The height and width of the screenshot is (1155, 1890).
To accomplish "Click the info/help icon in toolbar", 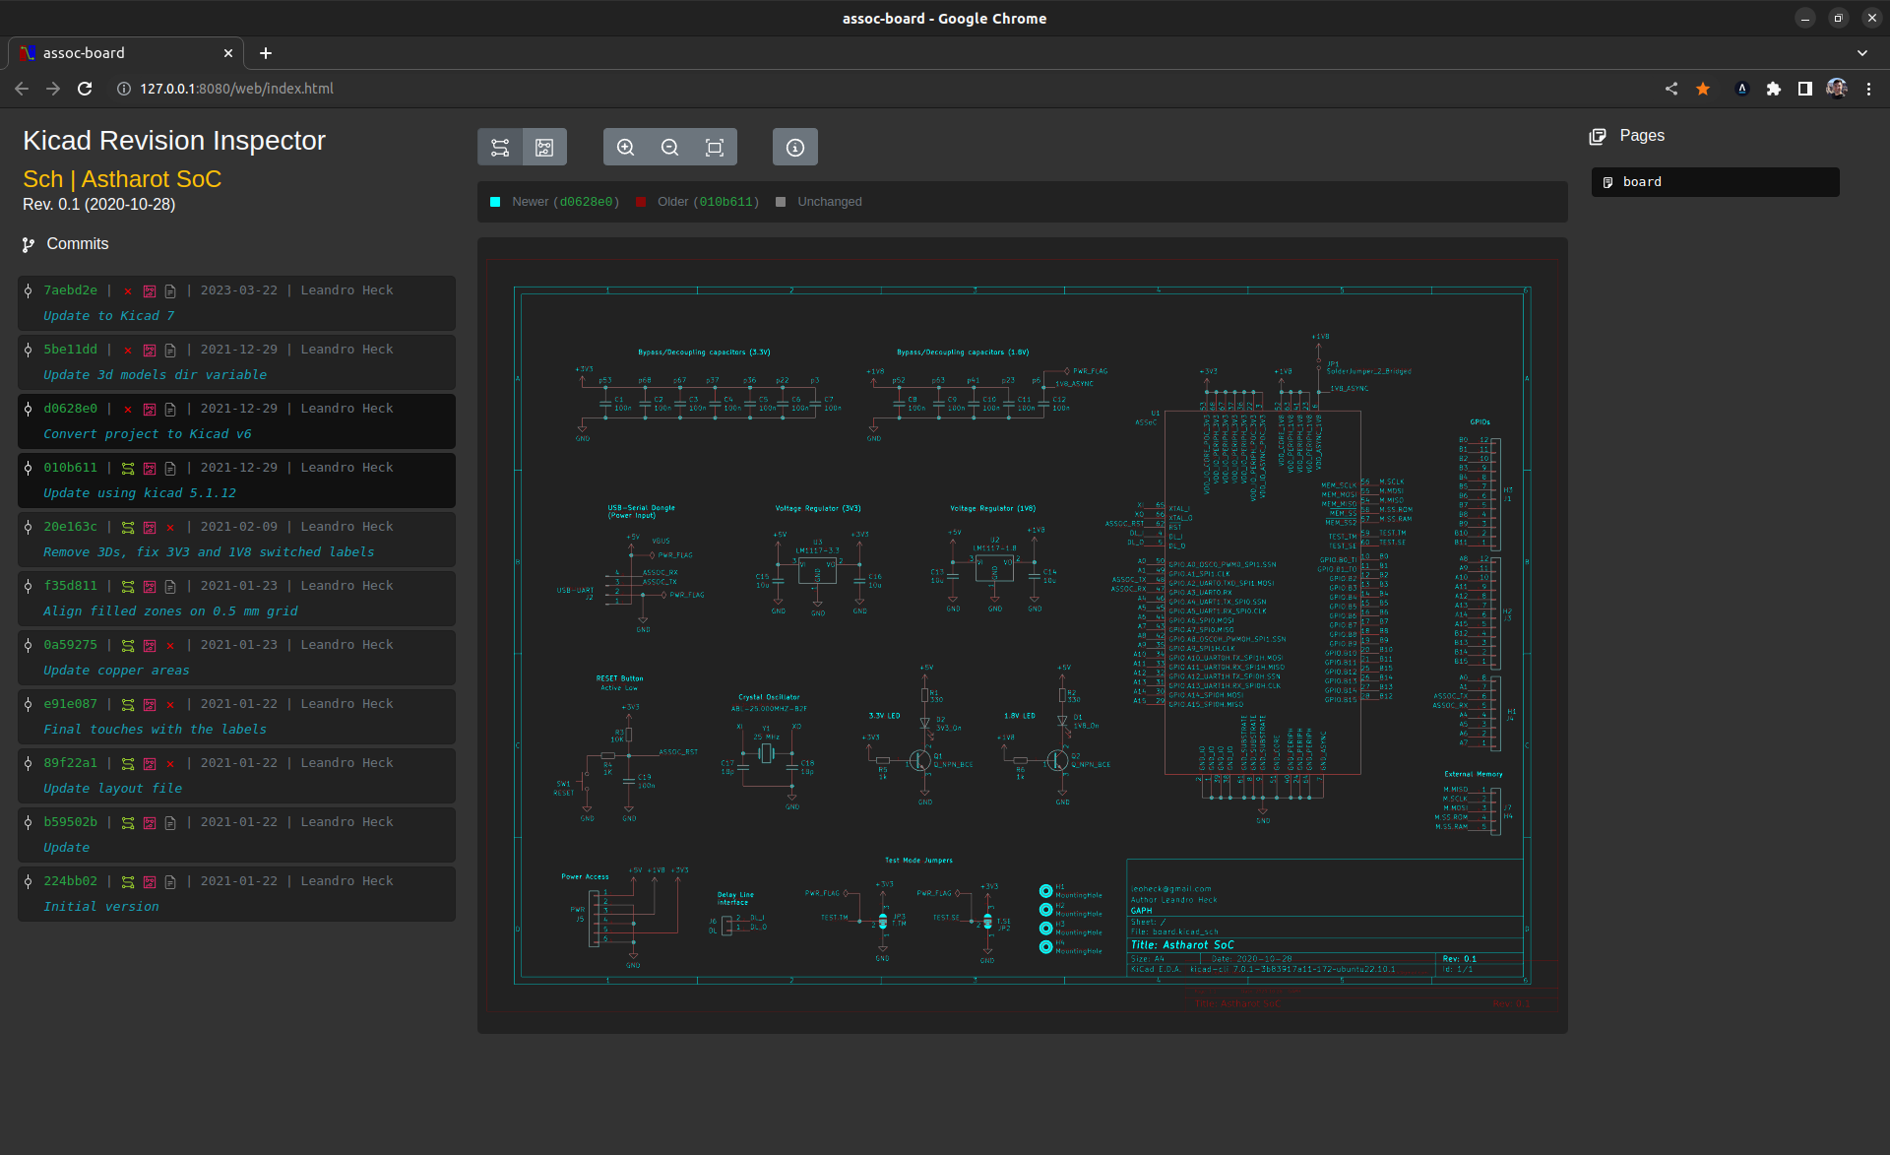I will pos(795,148).
